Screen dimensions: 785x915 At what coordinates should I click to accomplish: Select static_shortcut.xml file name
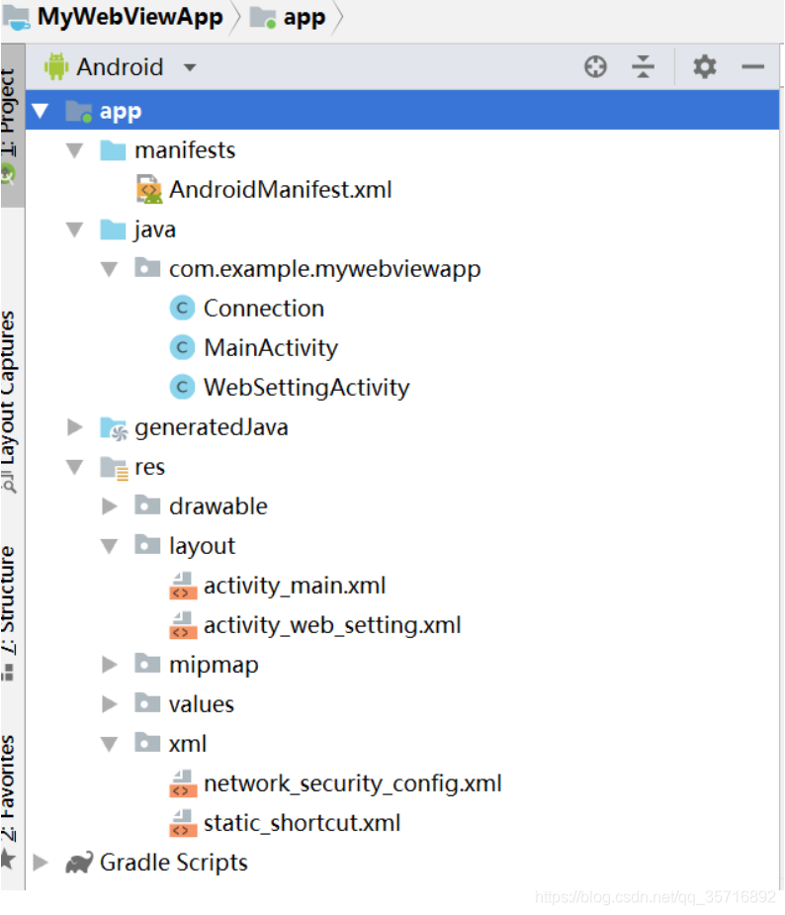pos(303,823)
